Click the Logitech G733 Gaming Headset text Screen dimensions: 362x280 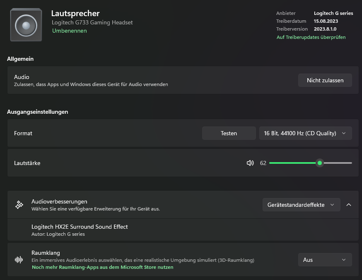tap(92, 22)
